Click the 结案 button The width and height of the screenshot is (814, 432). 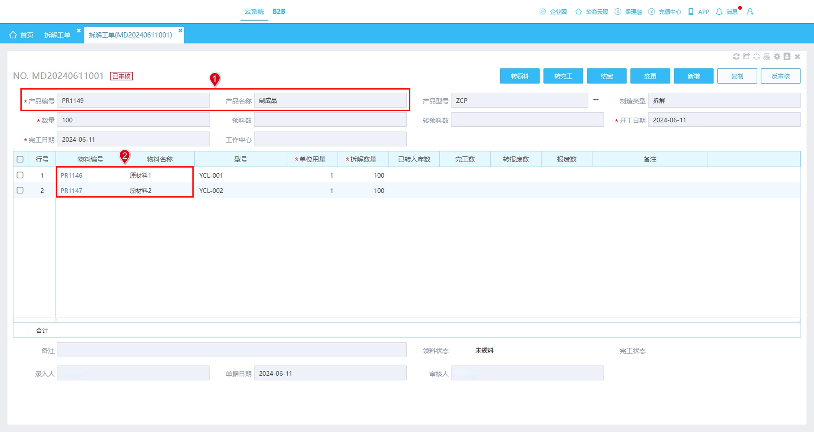click(x=606, y=76)
